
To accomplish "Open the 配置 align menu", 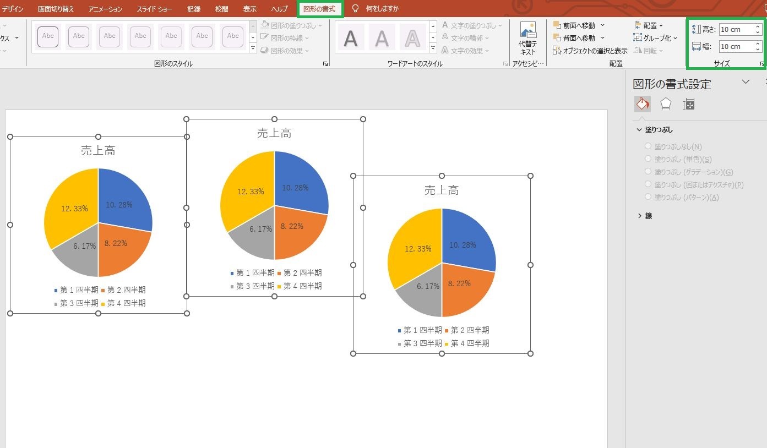I will pyautogui.click(x=649, y=25).
